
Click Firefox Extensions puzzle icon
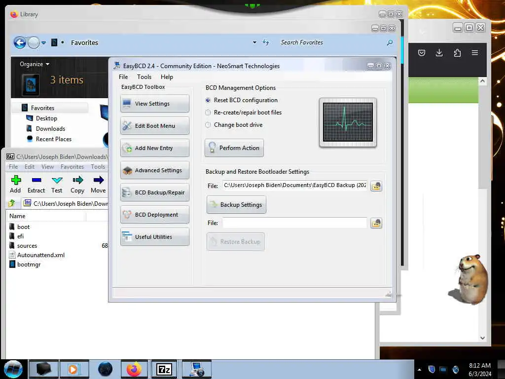click(457, 53)
